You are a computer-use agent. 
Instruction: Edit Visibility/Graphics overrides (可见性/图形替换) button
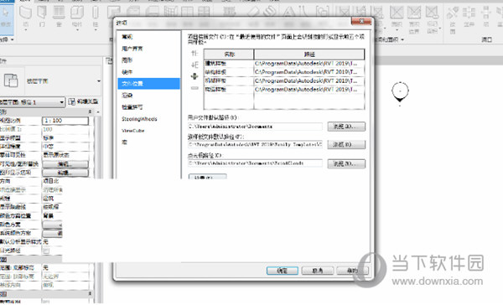coord(65,164)
